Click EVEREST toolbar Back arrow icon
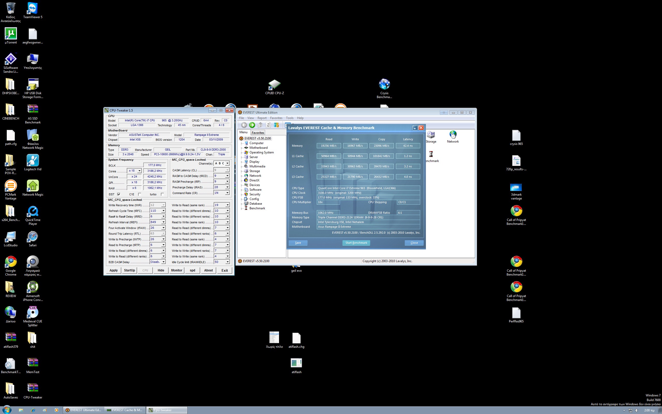Image resolution: width=662 pixels, height=414 pixels. (x=244, y=125)
